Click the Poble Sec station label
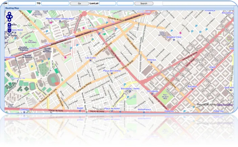 (219, 111)
